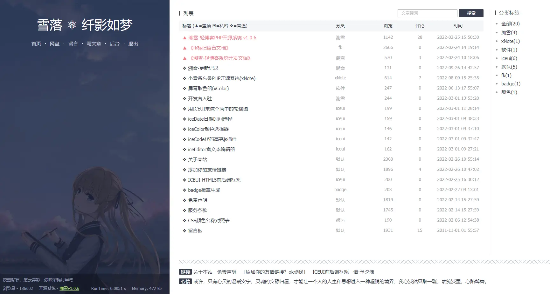
Task: Open footer link 免责声明
Action: point(227,272)
